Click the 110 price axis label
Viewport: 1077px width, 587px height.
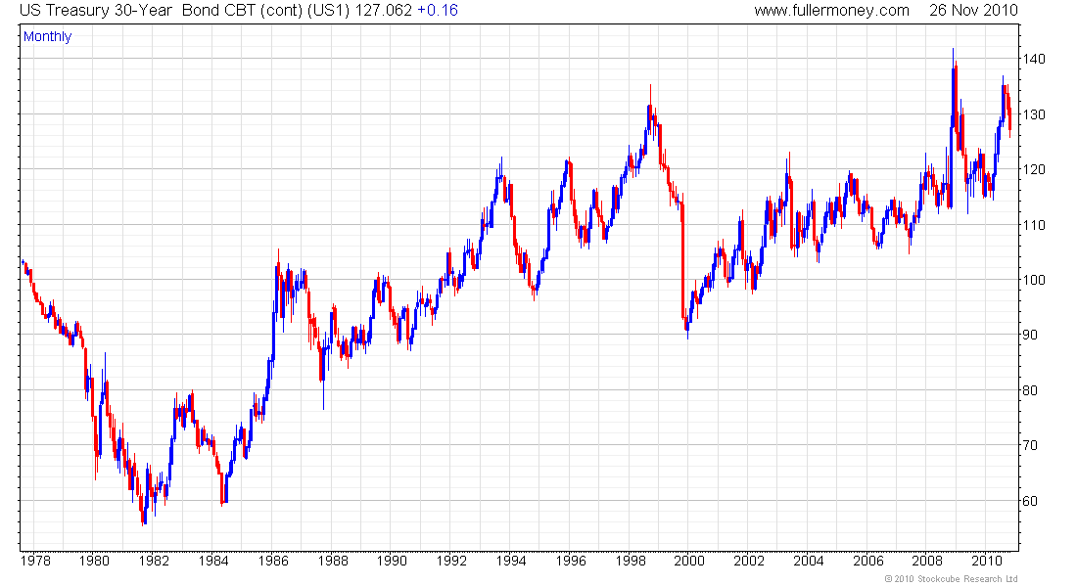click(x=1034, y=225)
